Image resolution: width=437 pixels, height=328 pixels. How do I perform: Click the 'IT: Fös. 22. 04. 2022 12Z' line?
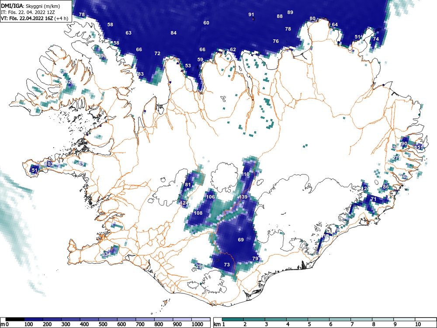tap(28, 12)
